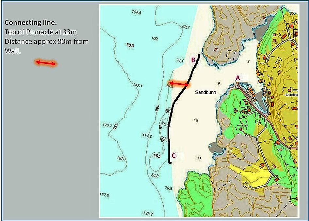Click the top end of black line
Image resolution: width=309 pixels, height=221 pixels.
point(199,54)
